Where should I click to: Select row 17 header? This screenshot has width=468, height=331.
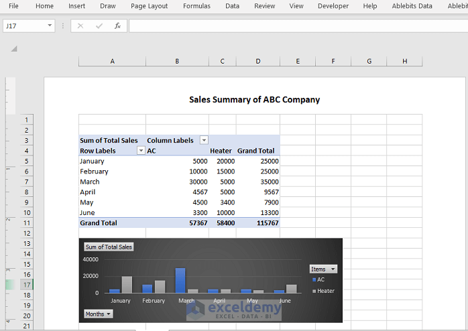[27, 285]
